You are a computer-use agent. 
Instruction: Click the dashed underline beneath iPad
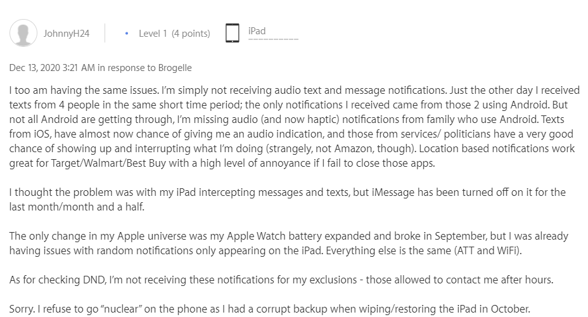(272, 39)
